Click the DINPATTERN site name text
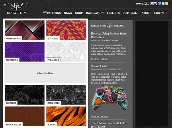The height and width of the screenshot is (128, 172). click(16, 13)
